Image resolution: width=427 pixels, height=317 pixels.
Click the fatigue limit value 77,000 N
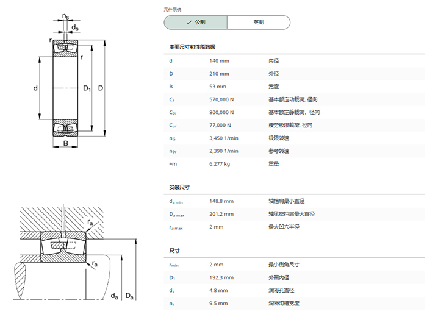pyautogui.click(x=220, y=125)
